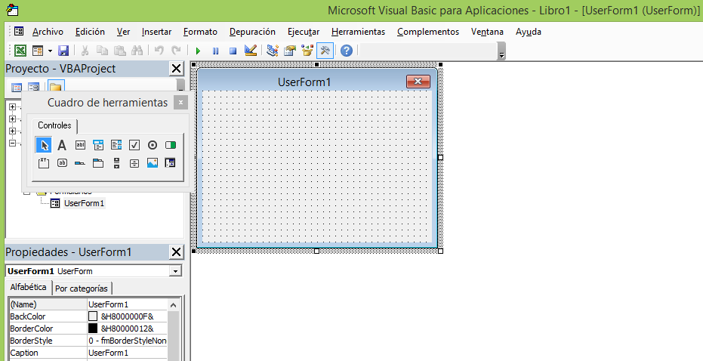Select the ToggleButton control in toolbox
The image size is (703, 361).
pyautogui.click(x=171, y=145)
